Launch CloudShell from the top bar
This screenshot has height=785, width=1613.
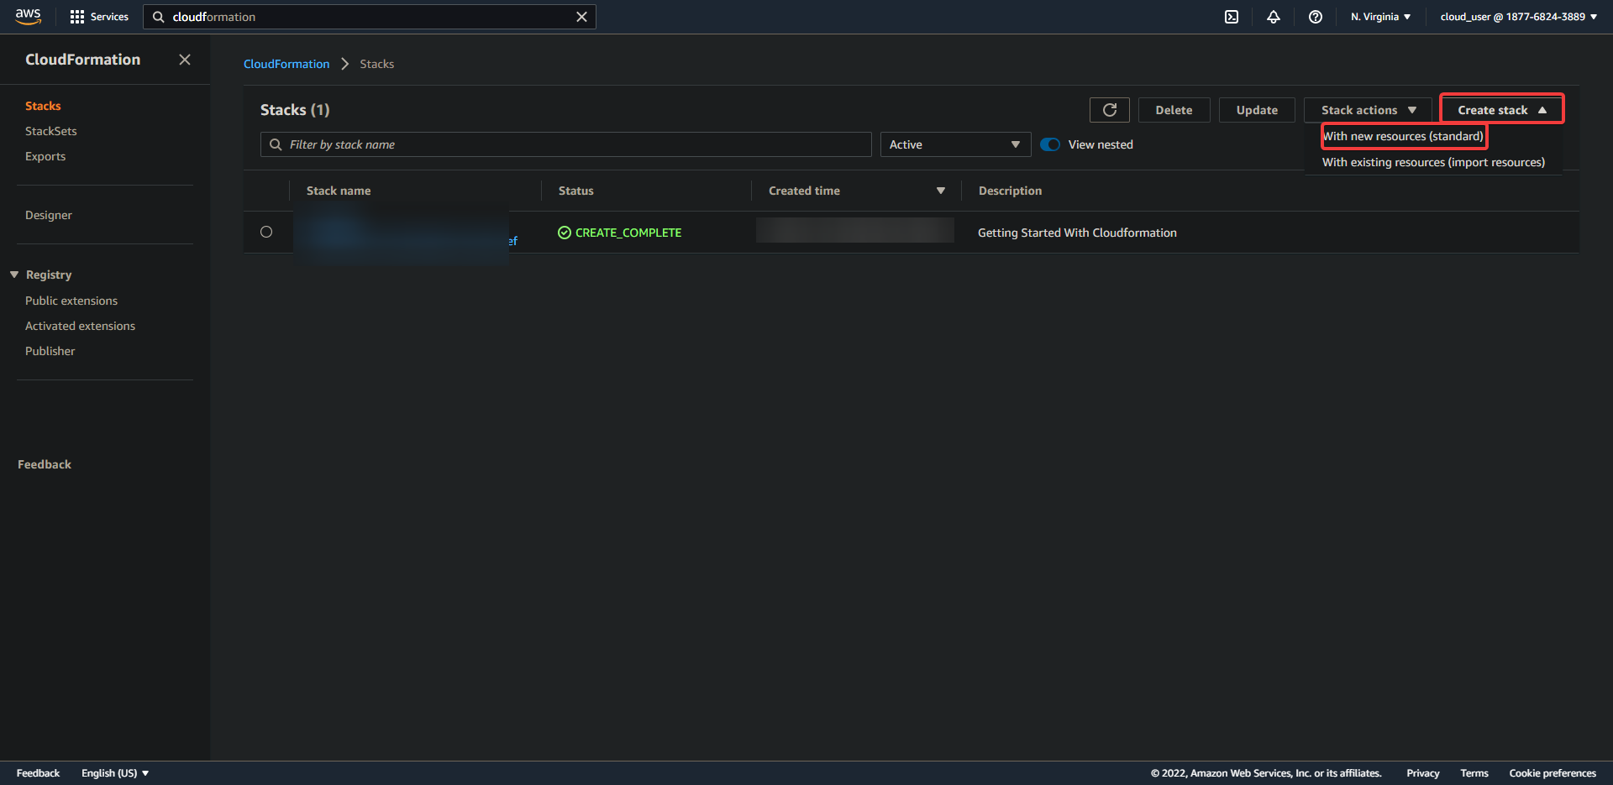[1232, 17]
